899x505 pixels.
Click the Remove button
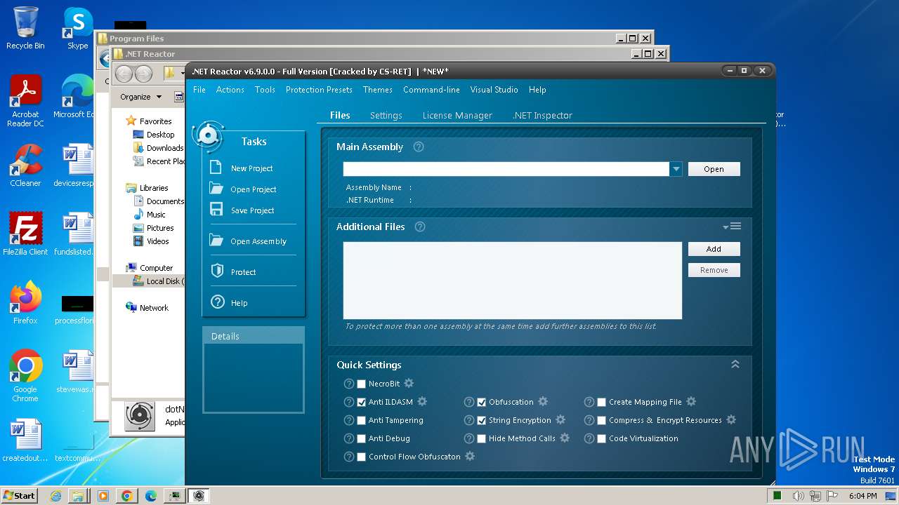[x=714, y=270]
